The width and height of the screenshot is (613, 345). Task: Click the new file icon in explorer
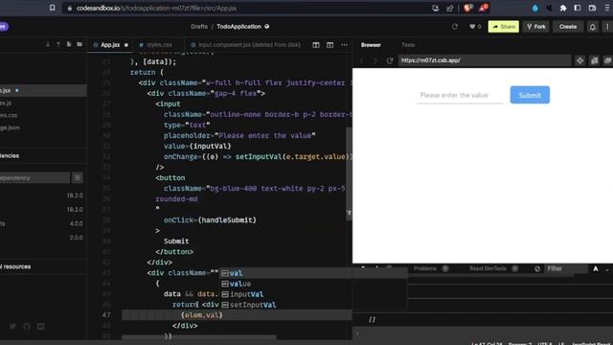coord(69,44)
